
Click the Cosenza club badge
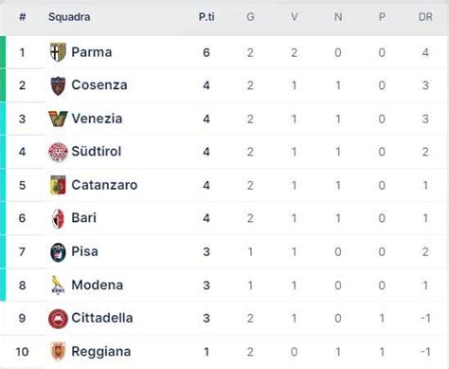point(58,85)
